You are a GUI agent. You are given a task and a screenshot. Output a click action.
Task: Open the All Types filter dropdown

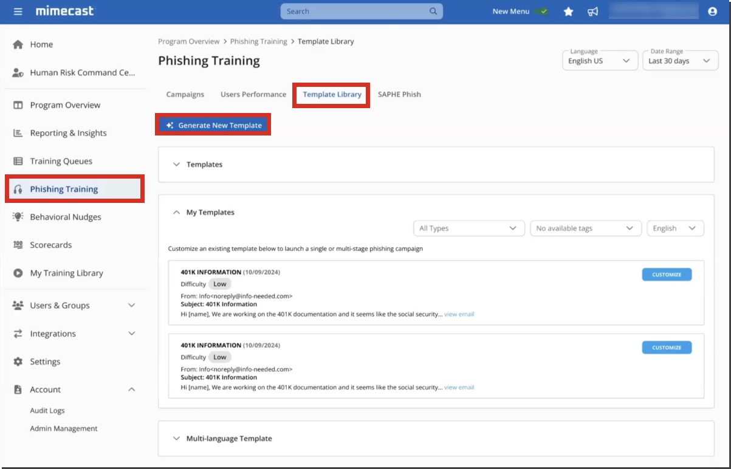pos(468,228)
